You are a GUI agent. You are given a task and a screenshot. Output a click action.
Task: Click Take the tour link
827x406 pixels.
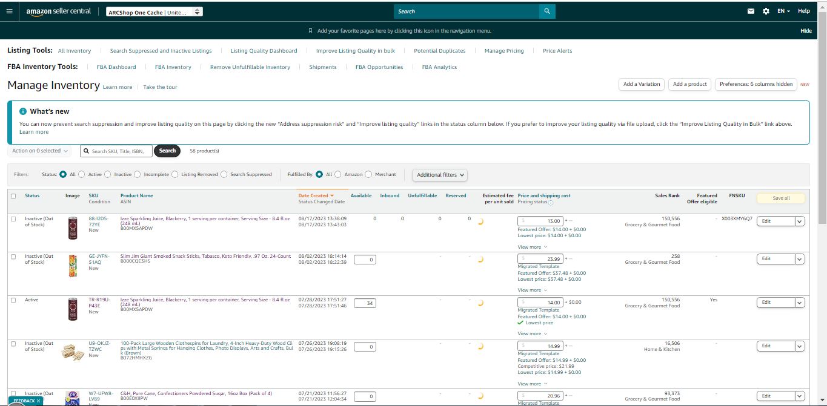click(x=160, y=87)
